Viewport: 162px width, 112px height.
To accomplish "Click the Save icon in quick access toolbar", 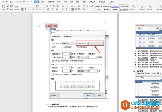I will tap(11, 2).
